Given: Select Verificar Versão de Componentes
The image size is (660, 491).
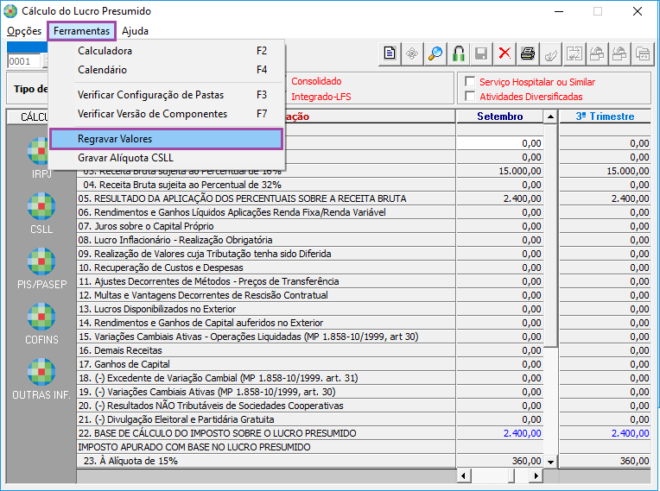Looking at the screenshot, I should pyautogui.click(x=167, y=114).
